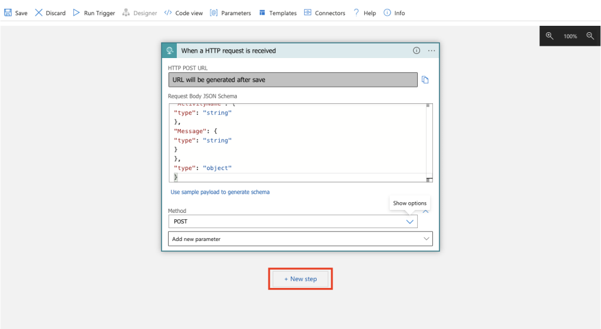Viewport: 601px width, 329px height.
Task: Click the Save disk icon
Action: click(x=8, y=13)
